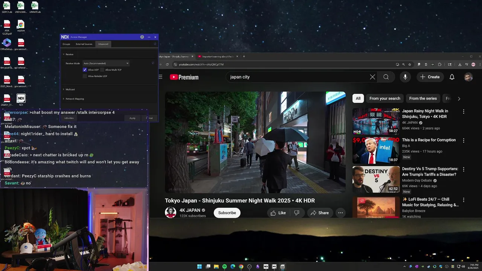482x271 pixels.
Task: Open the ndi.video link button
Action: tap(69, 118)
